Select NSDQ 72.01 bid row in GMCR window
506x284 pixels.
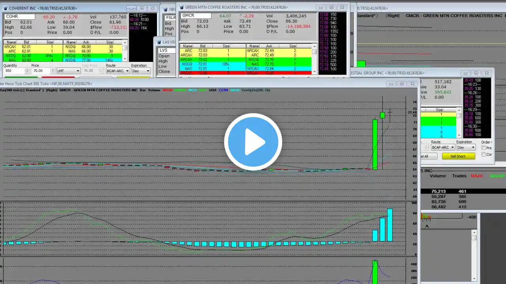[x=212, y=64]
